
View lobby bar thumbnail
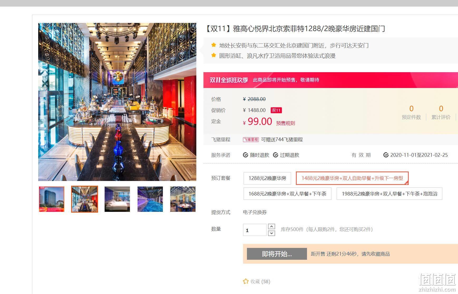pyautogui.click(x=85, y=199)
